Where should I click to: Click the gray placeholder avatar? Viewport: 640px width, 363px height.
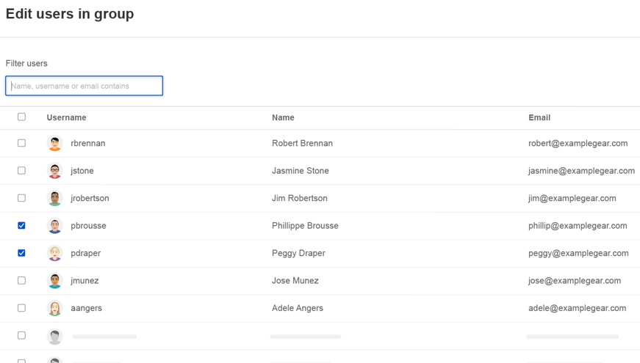coord(55,336)
